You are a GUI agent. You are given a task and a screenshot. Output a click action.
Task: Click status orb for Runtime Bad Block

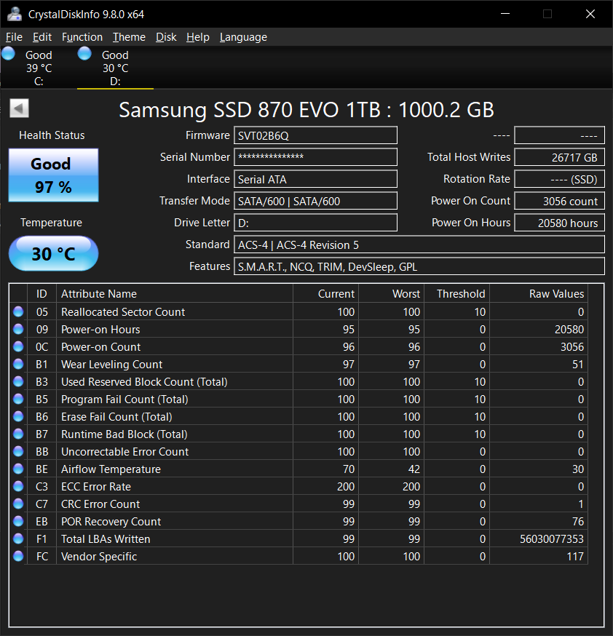point(18,434)
